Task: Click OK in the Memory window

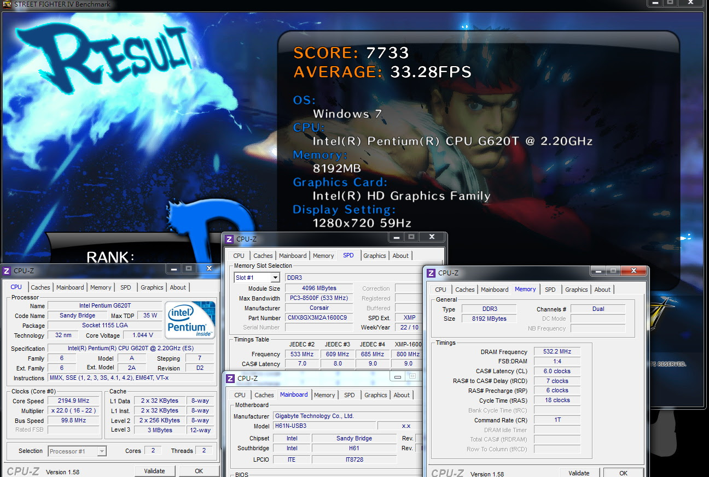Action: 624,473
